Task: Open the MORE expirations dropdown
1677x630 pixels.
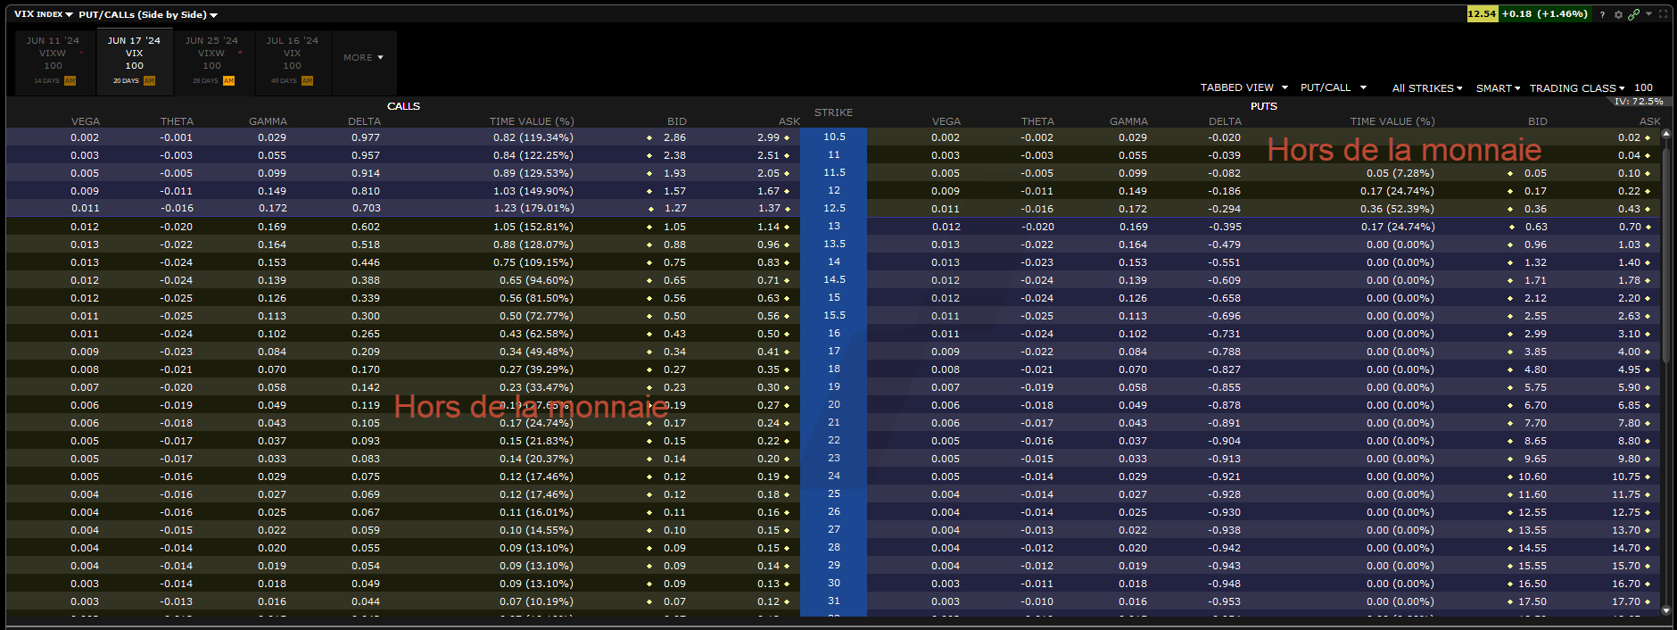Action: (x=363, y=58)
